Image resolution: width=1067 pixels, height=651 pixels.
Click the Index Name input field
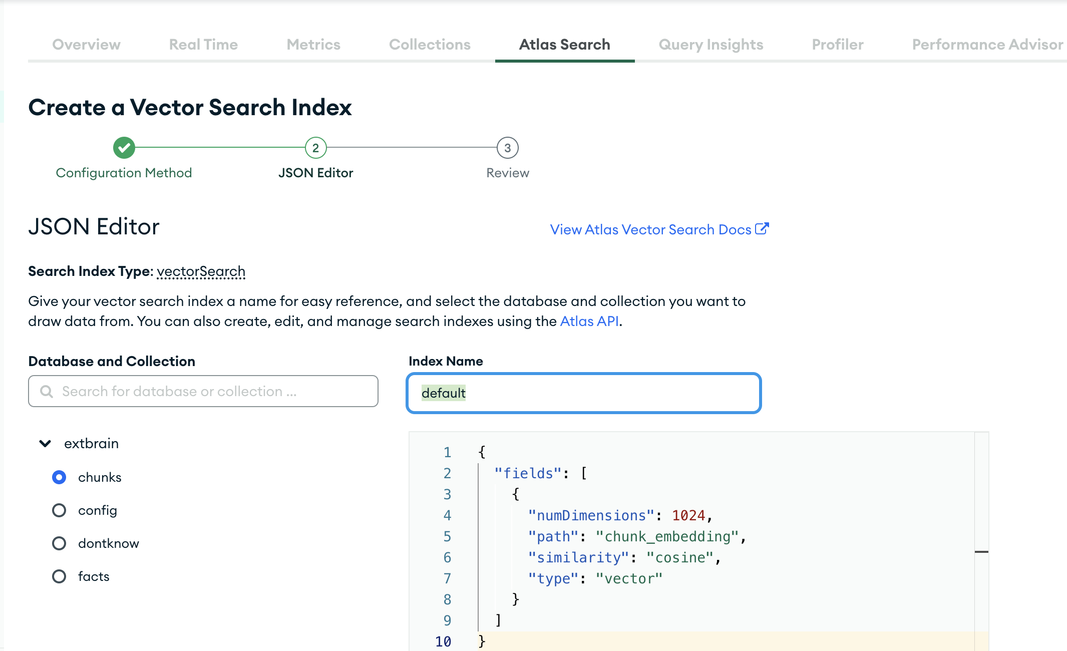[584, 393]
